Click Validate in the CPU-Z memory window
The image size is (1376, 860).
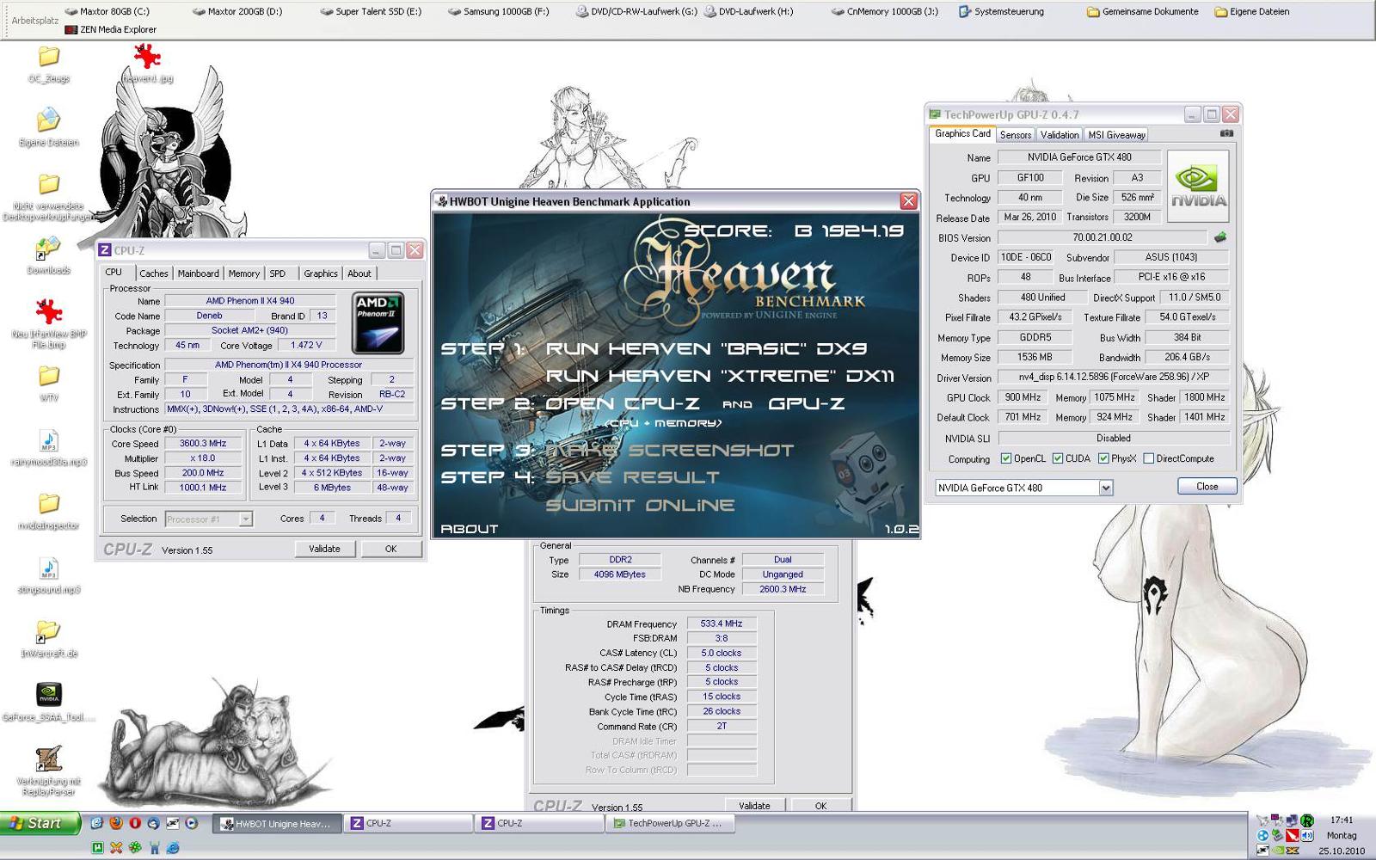pos(754,806)
